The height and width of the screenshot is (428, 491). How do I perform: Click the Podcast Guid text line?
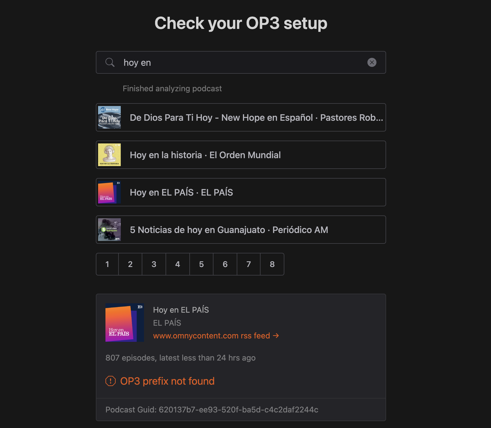pos(212,410)
